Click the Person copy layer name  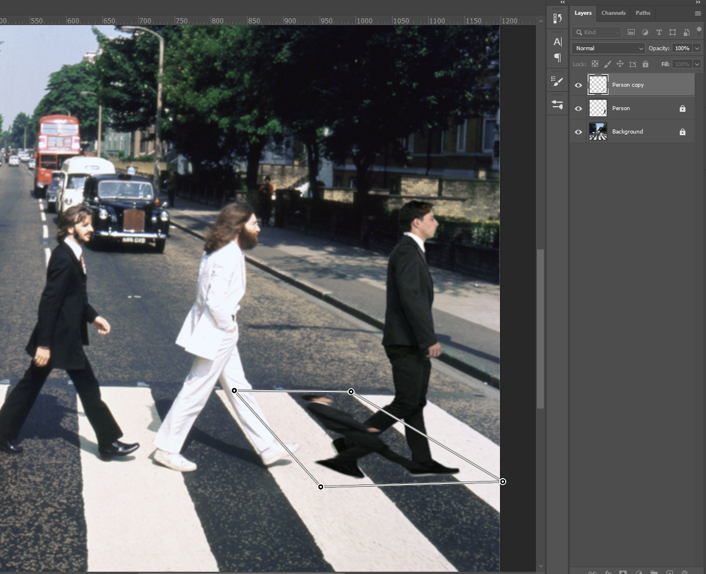(x=628, y=85)
